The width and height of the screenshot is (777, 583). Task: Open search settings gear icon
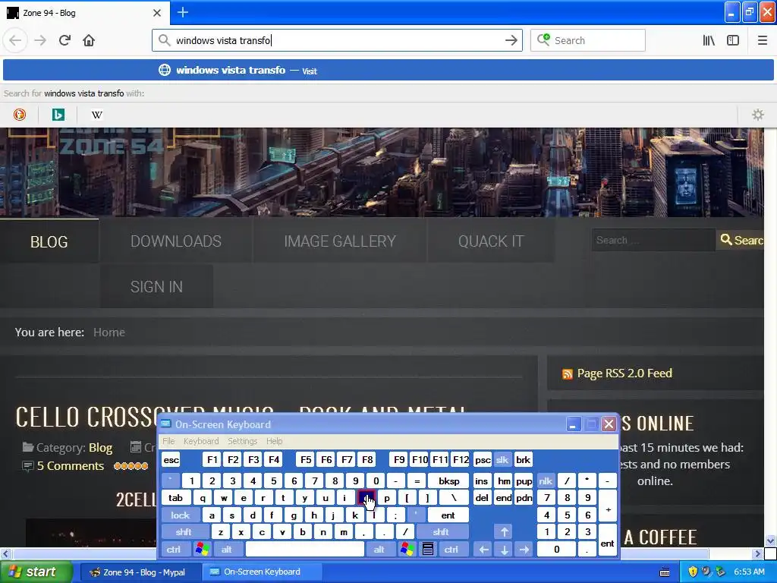click(758, 115)
